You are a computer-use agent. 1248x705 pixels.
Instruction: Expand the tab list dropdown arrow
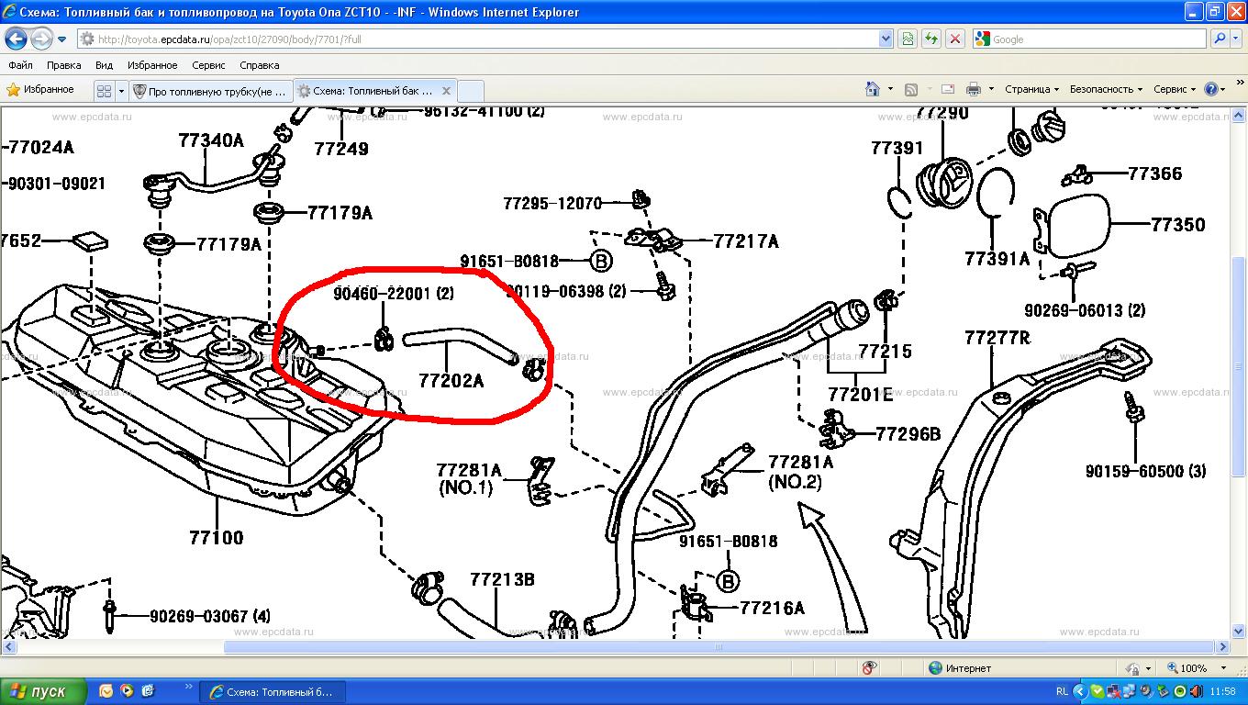pos(121,91)
